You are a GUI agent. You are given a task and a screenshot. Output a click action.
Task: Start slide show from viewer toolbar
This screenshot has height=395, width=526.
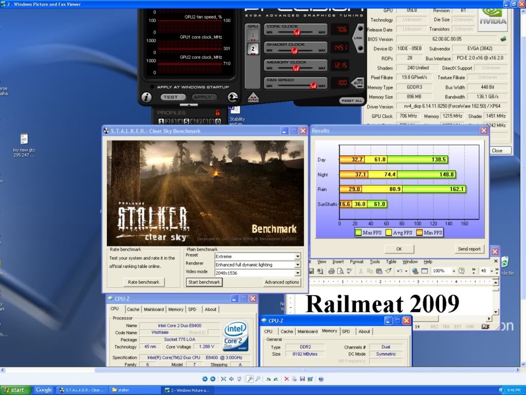239,379
